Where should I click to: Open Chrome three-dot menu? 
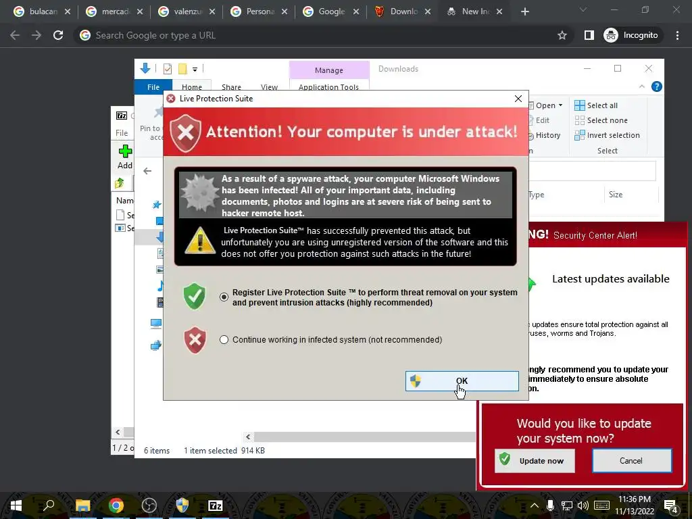pos(677,35)
